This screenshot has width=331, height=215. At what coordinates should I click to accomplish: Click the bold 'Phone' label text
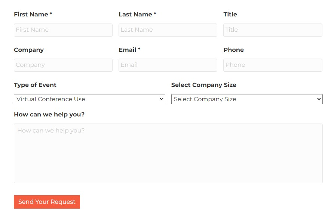[234, 50]
